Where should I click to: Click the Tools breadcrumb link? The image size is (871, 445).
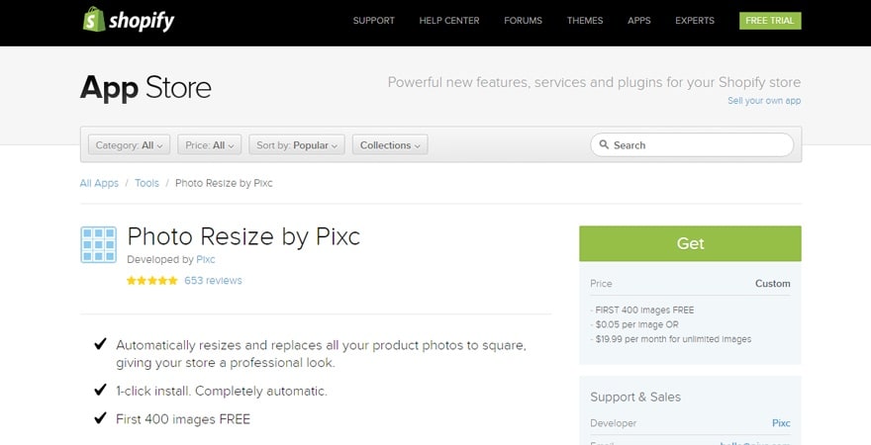(x=146, y=183)
